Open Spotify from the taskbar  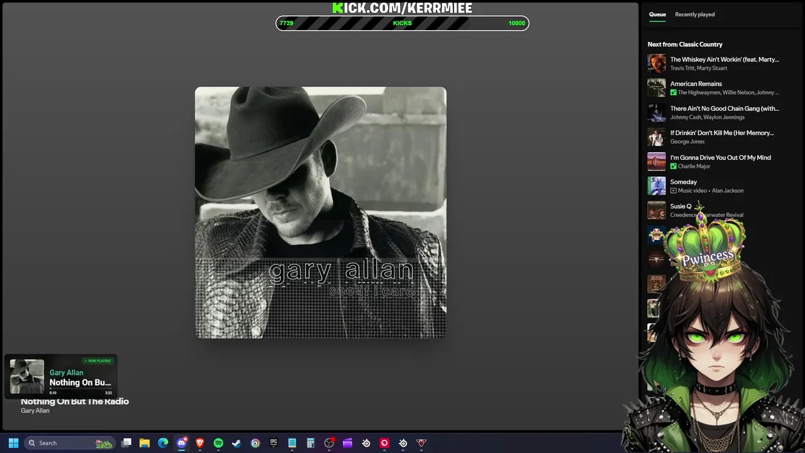click(x=218, y=443)
